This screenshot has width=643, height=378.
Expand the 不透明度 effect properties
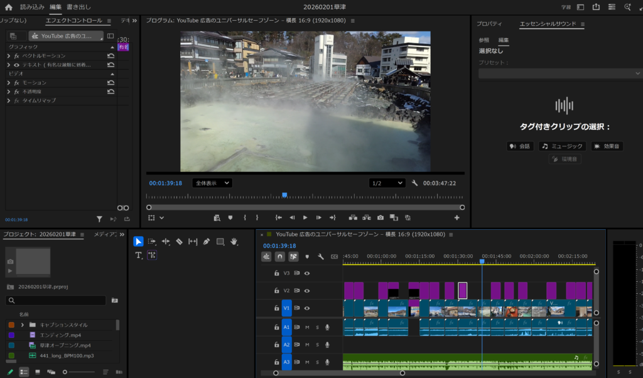coord(9,92)
